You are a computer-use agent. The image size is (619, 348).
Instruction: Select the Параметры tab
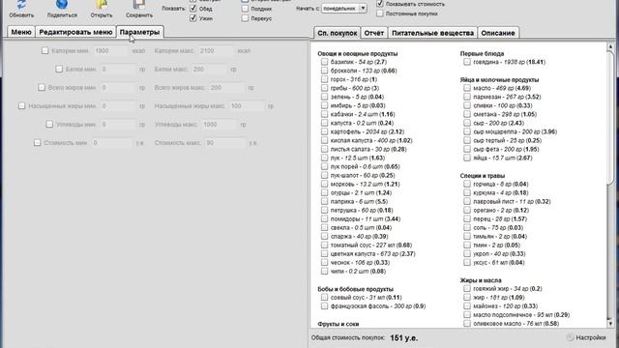(139, 32)
